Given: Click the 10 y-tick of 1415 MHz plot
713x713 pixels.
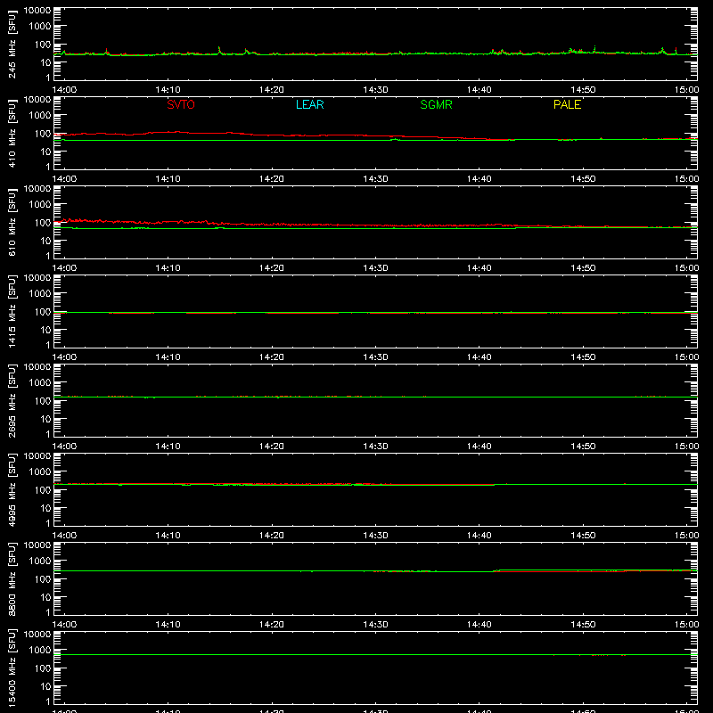Looking at the screenshot, I should point(45,330).
